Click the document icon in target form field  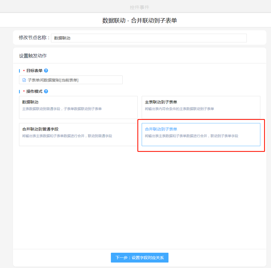point(24,80)
